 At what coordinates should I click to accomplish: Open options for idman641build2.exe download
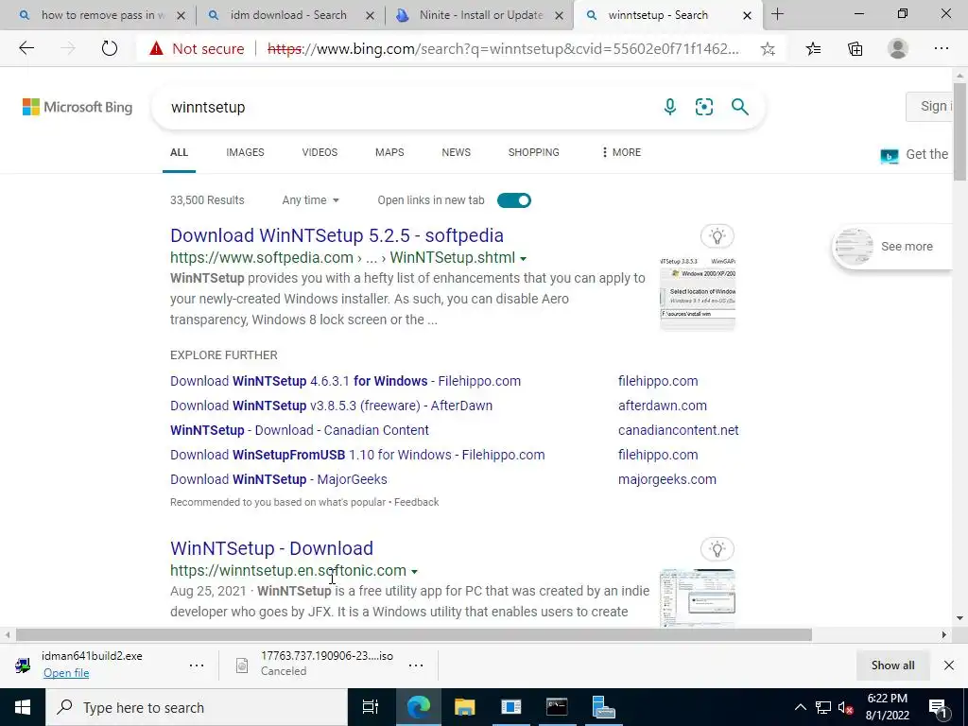197,665
